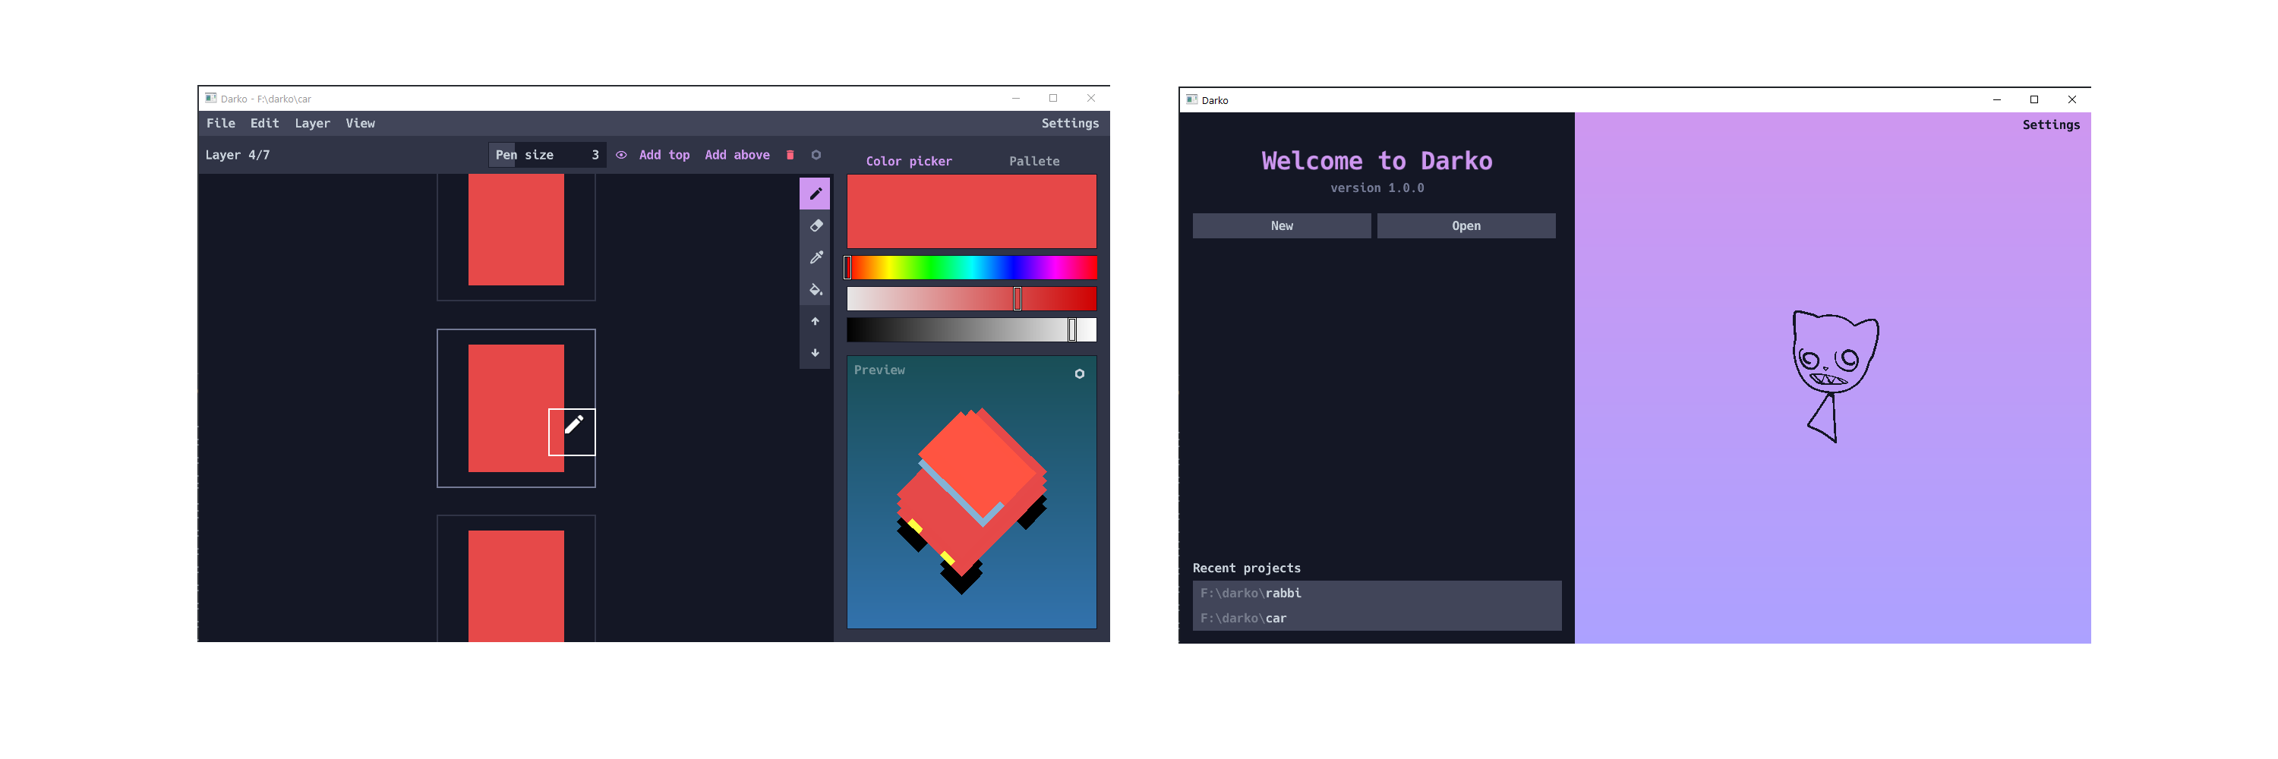Open recent project F:\darko\car
Viewport: 2278px width, 759px height.
1376,618
